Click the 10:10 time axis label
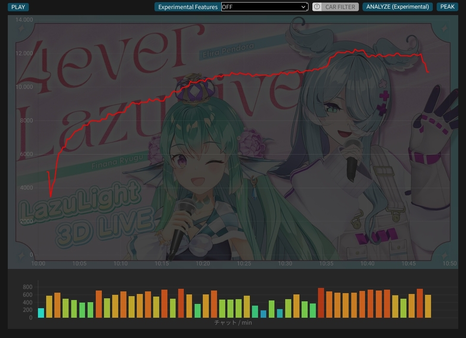The image size is (466, 338). pyautogui.click(x=120, y=263)
